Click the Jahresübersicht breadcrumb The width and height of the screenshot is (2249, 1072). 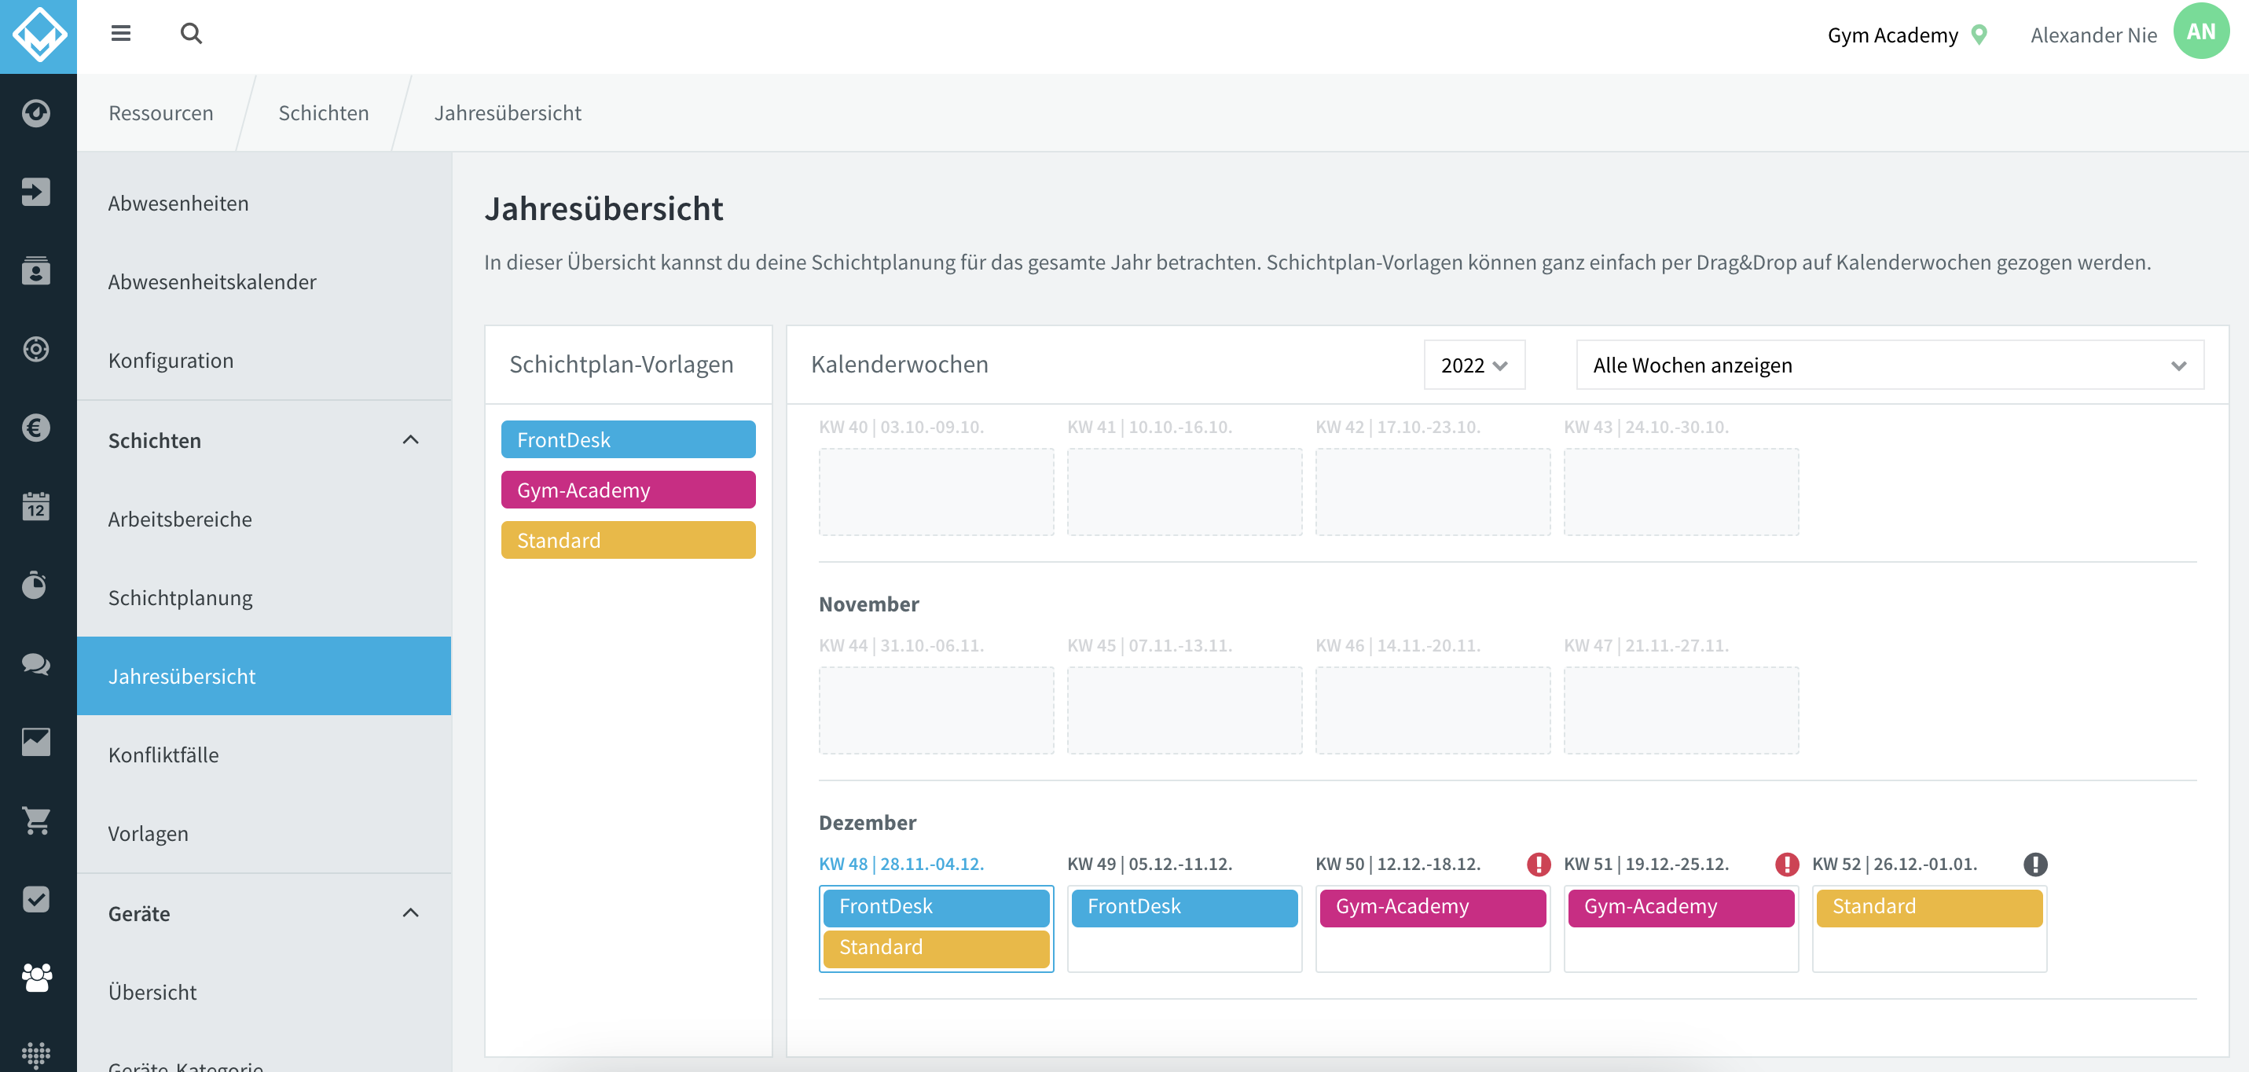tap(508, 112)
